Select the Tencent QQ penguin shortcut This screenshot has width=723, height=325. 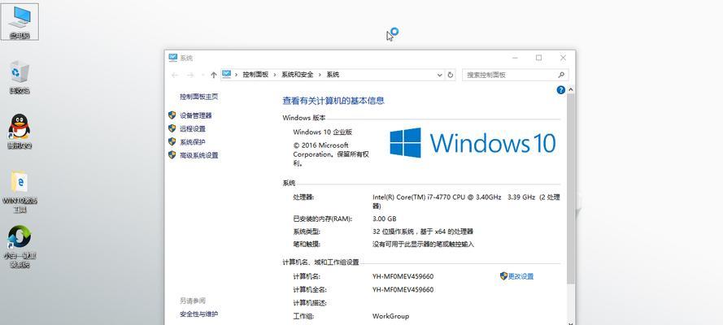point(20,131)
